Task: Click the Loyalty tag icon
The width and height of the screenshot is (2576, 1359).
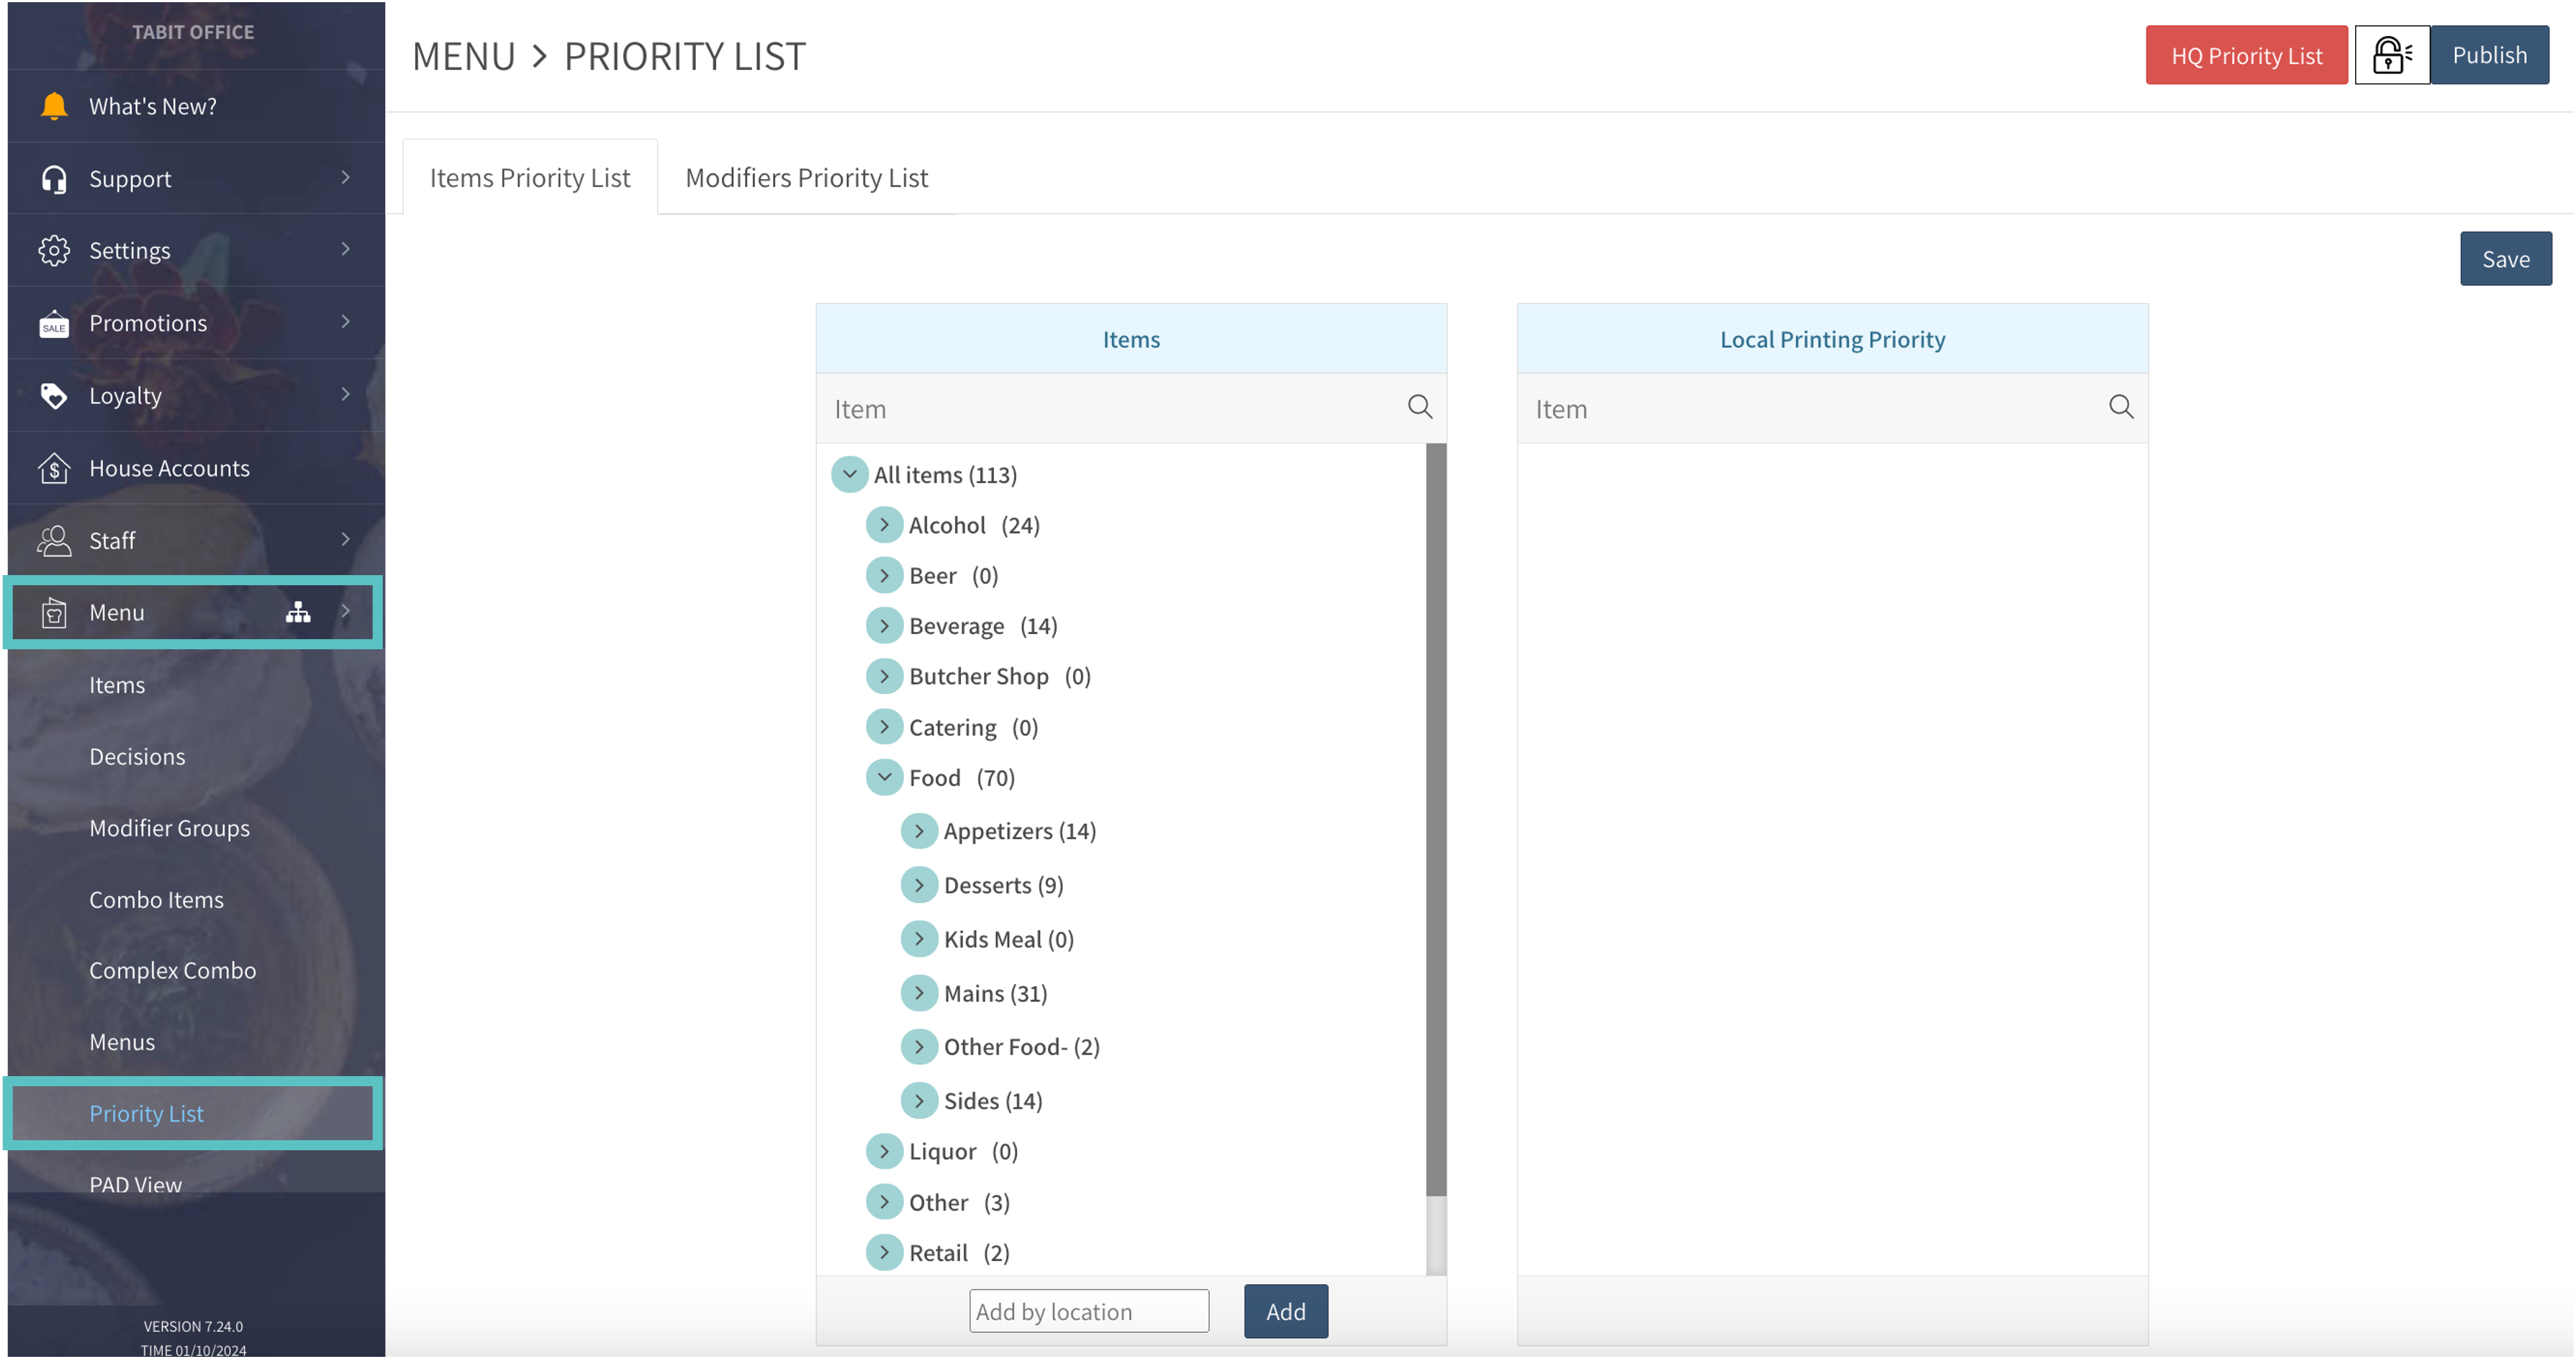Action: coord(54,395)
